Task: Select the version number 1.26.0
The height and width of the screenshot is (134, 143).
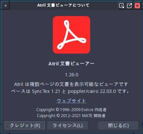Action: tap(71, 75)
